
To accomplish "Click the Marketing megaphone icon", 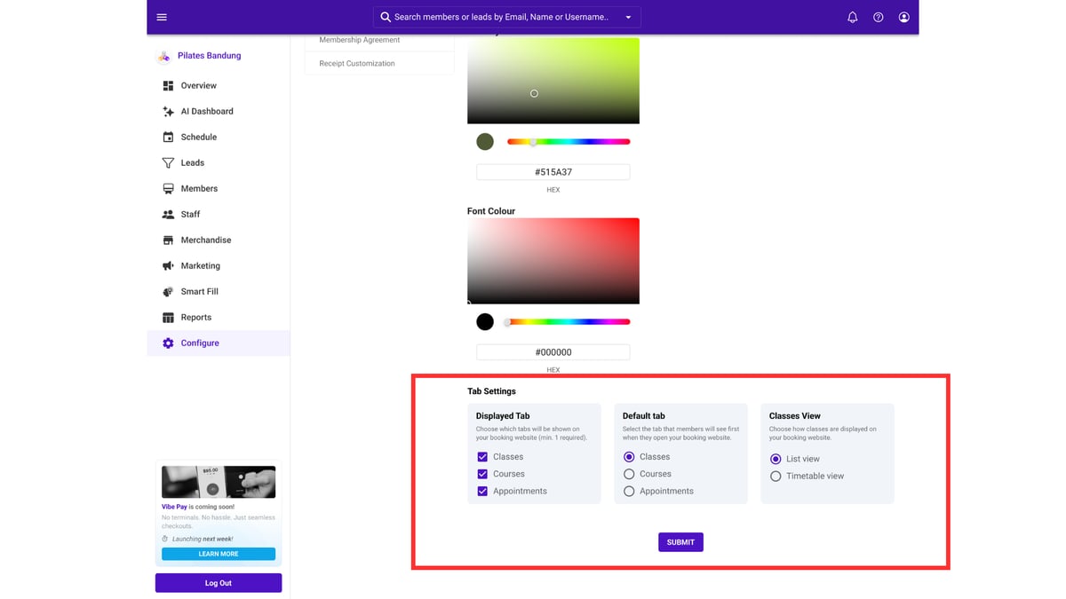I will [x=168, y=265].
